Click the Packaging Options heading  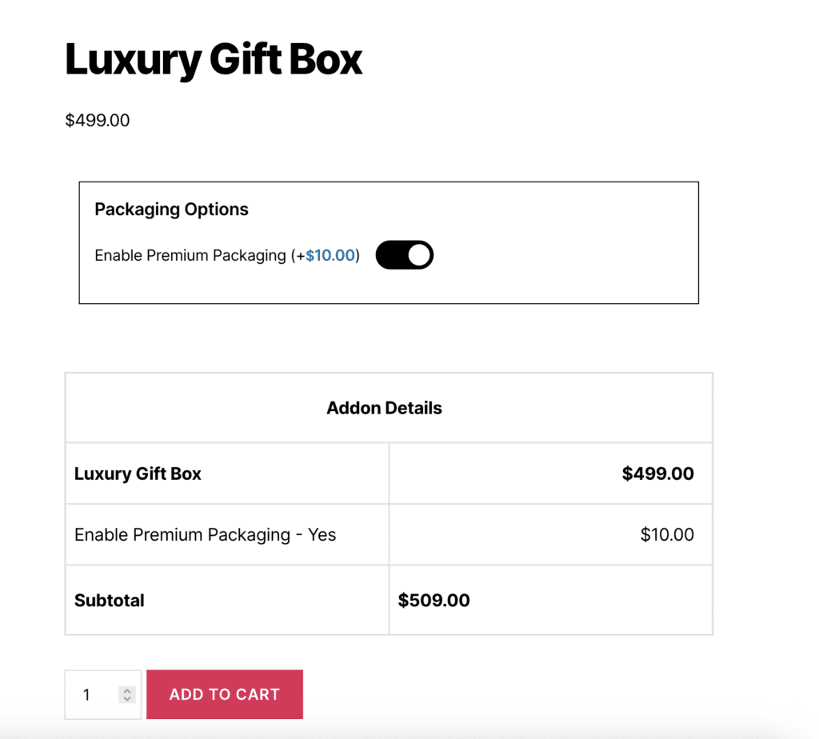[x=171, y=210]
